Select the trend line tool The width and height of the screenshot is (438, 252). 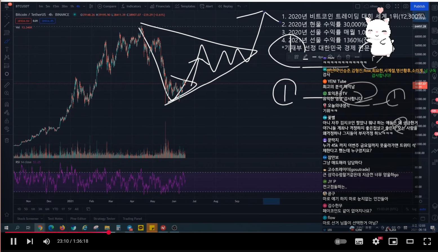[x=7, y=25]
